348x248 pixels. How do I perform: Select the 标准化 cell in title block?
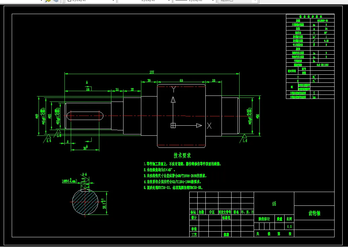click(226, 218)
